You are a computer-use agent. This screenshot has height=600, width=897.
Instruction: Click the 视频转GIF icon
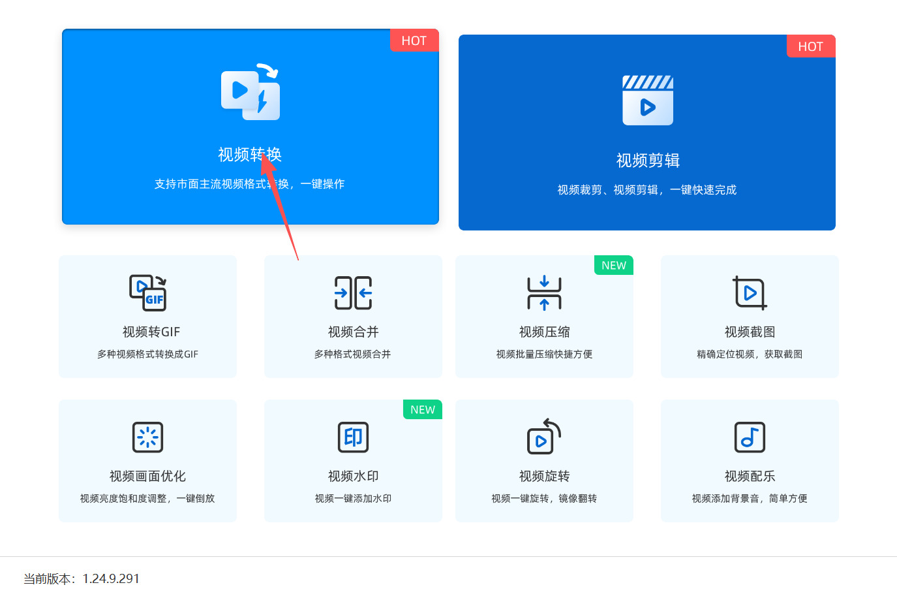[x=147, y=292]
